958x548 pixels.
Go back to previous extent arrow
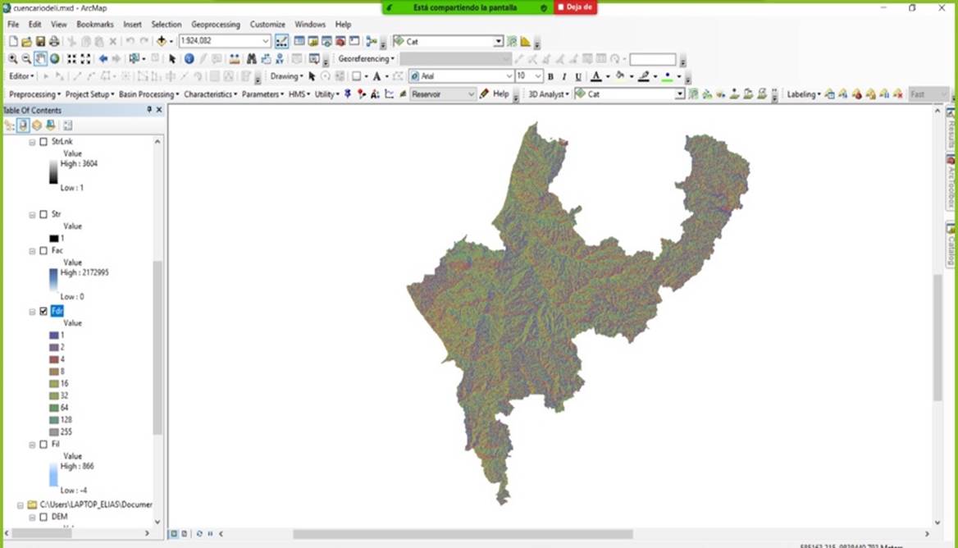pyautogui.click(x=103, y=59)
